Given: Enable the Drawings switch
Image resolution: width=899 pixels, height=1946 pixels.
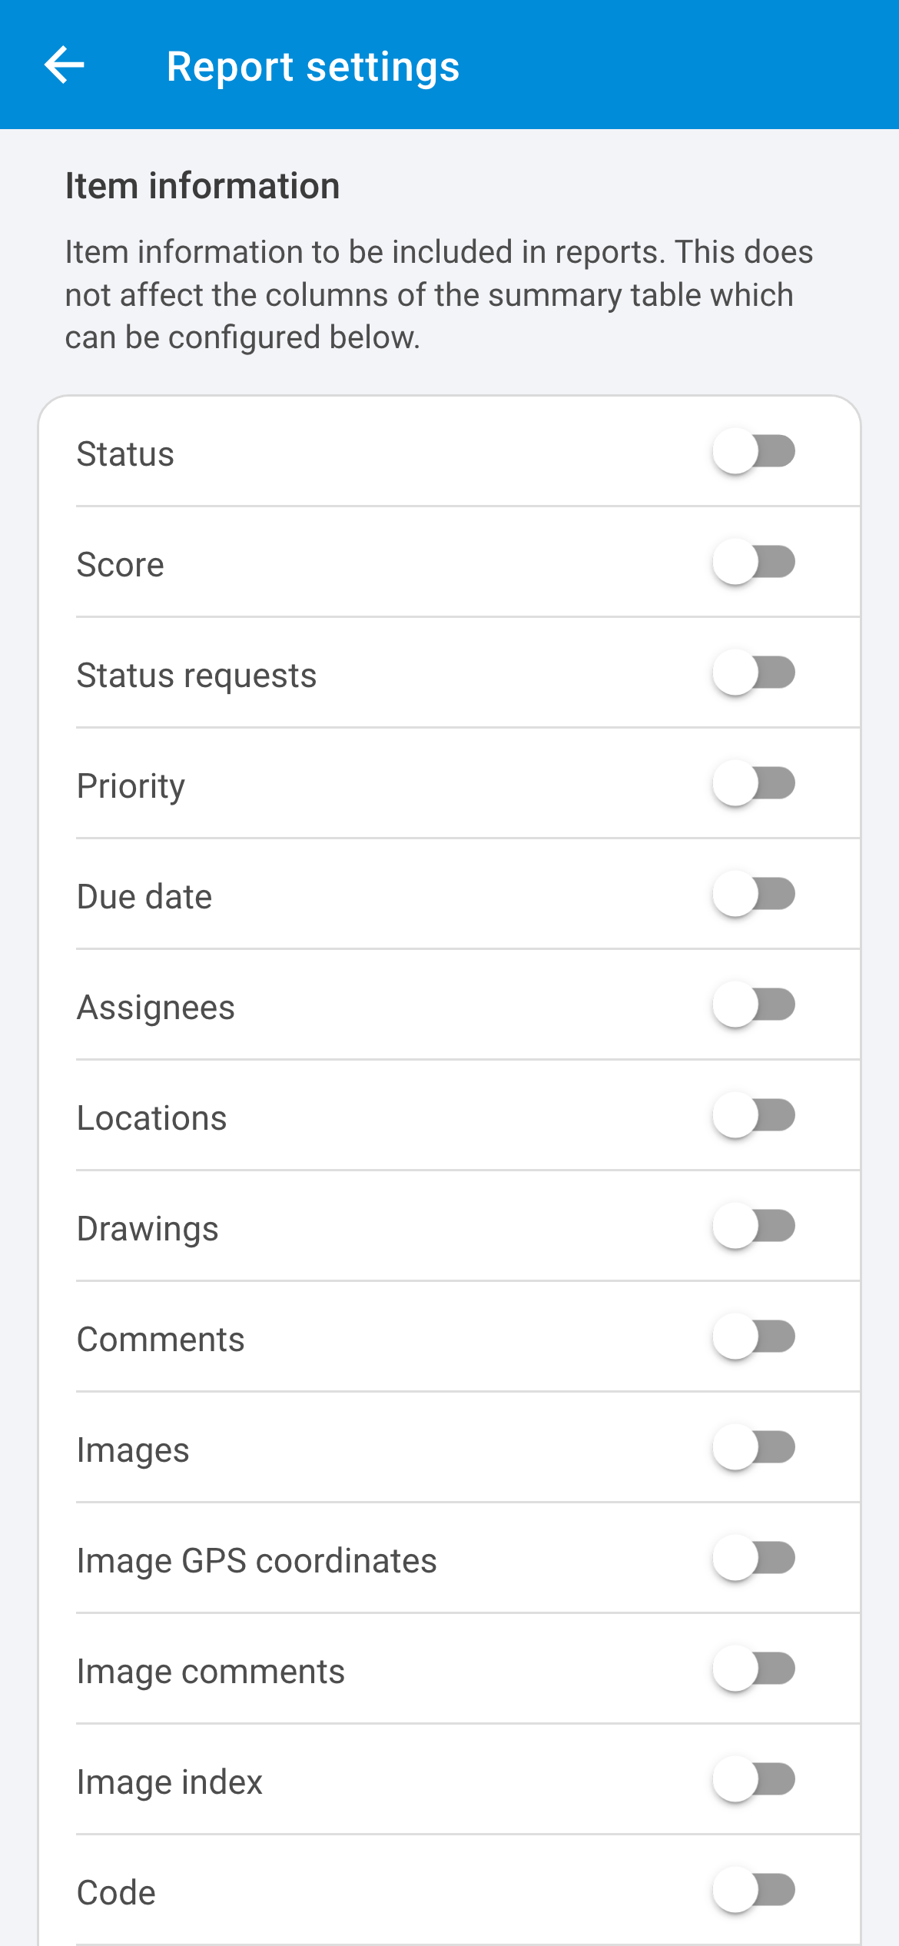Looking at the screenshot, I should (x=754, y=1227).
